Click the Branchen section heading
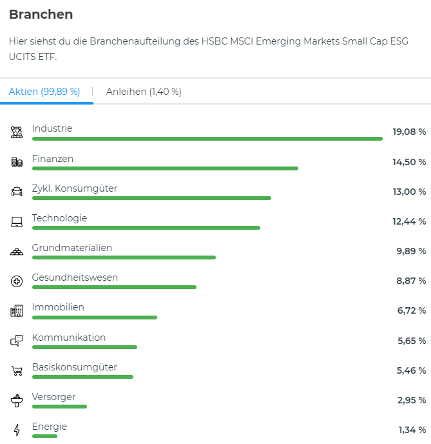The height and width of the screenshot is (444, 431). coord(41,14)
